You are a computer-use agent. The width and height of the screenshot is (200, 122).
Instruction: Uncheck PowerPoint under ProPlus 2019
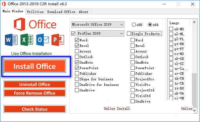[77, 68]
